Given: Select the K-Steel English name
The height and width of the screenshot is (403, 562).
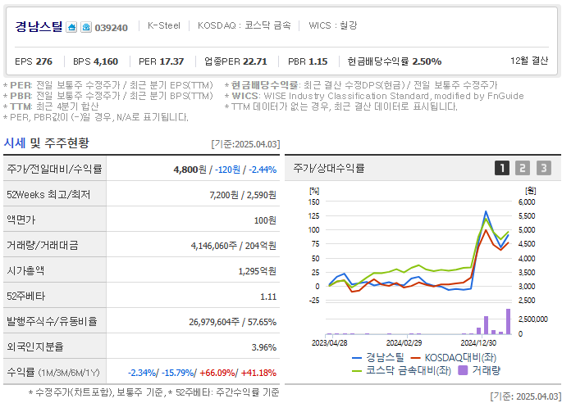Looking at the screenshot, I should (x=164, y=25).
